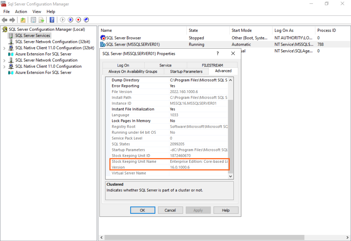Stop the service with the red stop icon
This screenshot has width=351, height=241.
pyautogui.click(x=78, y=20)
